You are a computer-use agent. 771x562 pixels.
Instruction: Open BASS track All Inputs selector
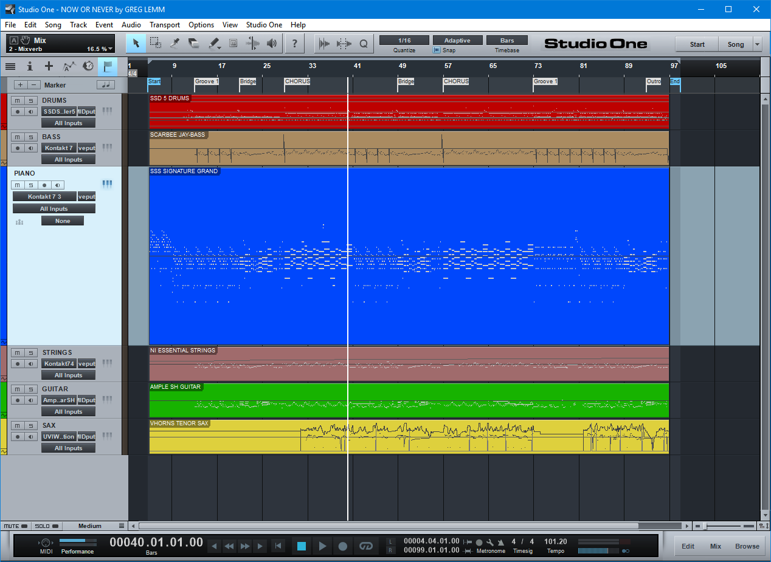(68, 160)
